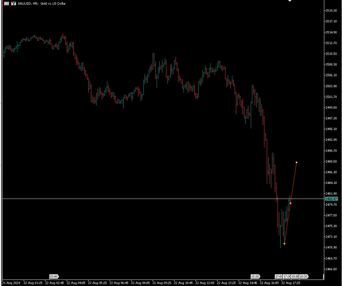This screenshot has height=286, width=342.
Task: Click the 22 Aug 17:25 time label
Action: [x=291, y=283]
